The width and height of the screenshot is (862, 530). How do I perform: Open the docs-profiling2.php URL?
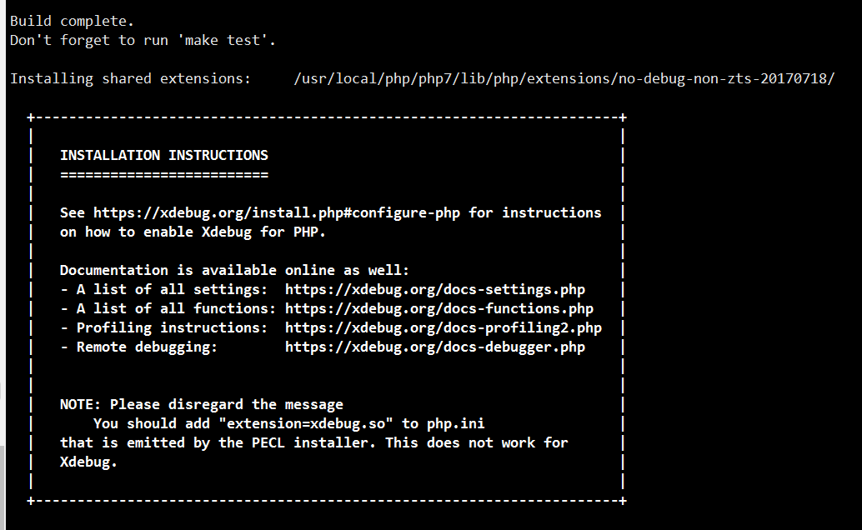click(x=443, y=328)
